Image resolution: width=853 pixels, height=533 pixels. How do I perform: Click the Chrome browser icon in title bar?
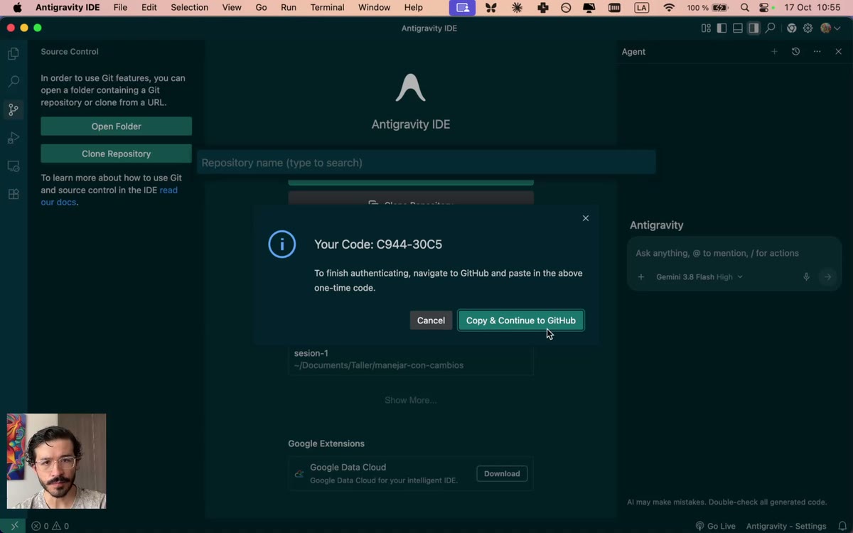(x=791, y=28)
